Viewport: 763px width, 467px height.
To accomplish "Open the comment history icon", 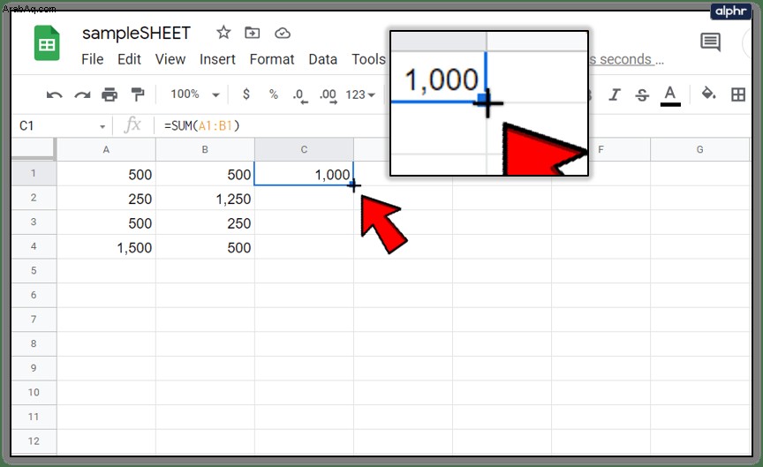I will click(710, 42).
